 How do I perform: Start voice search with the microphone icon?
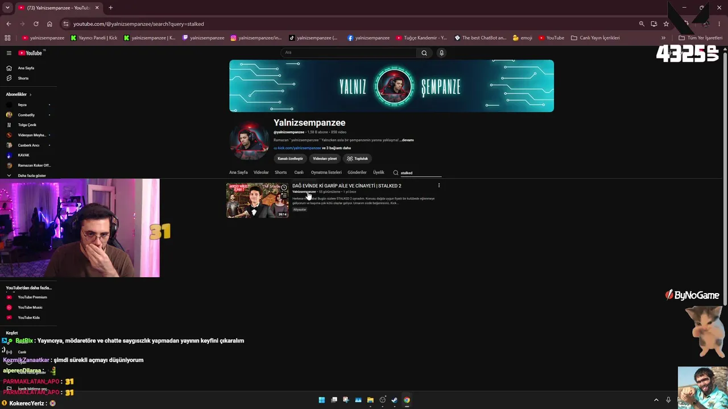(441, 53)
